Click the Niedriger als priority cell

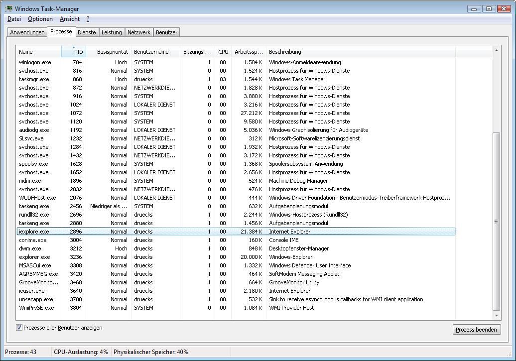tap(109, 206)
